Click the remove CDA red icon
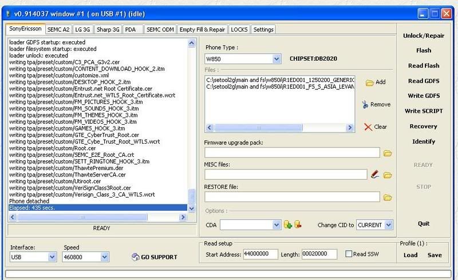The height and width of the screenshot is (280, 458). coord(298,224)
